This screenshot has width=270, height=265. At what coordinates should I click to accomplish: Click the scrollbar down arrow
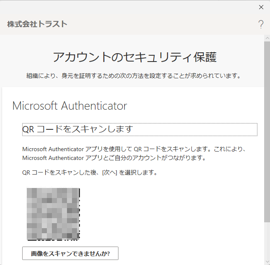[x=267, y=262]
